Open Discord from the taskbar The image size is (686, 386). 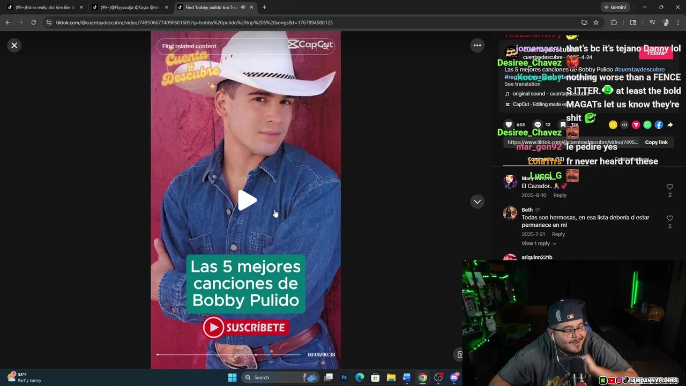454,377
